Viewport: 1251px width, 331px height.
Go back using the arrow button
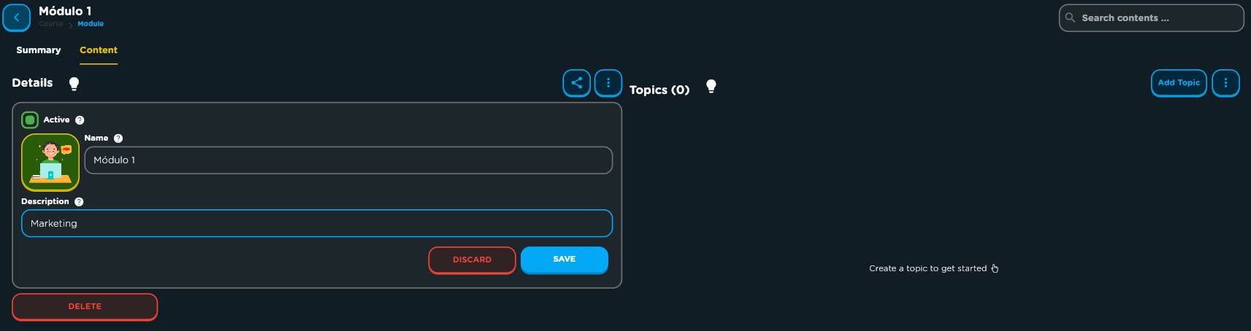(16, 17)
